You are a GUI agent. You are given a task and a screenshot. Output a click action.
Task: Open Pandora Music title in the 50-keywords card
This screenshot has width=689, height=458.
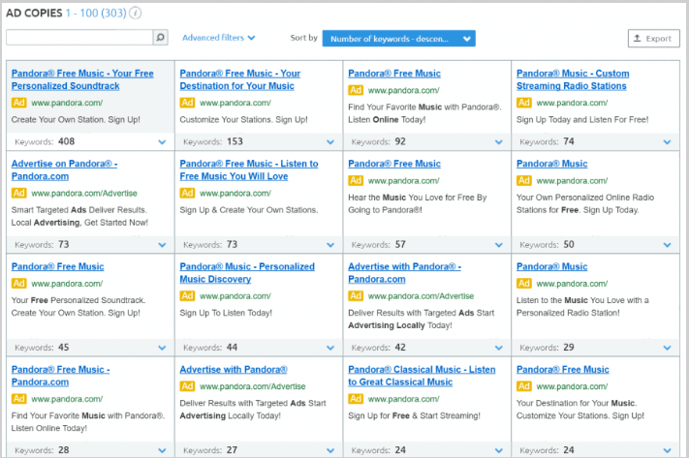pos(552,164)
